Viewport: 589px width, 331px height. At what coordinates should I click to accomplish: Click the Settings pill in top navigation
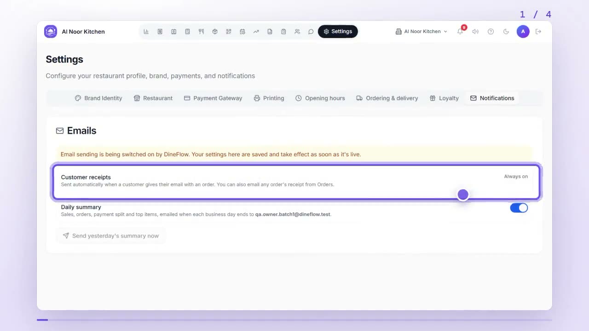pyautogui.click(x=338, y=32)
